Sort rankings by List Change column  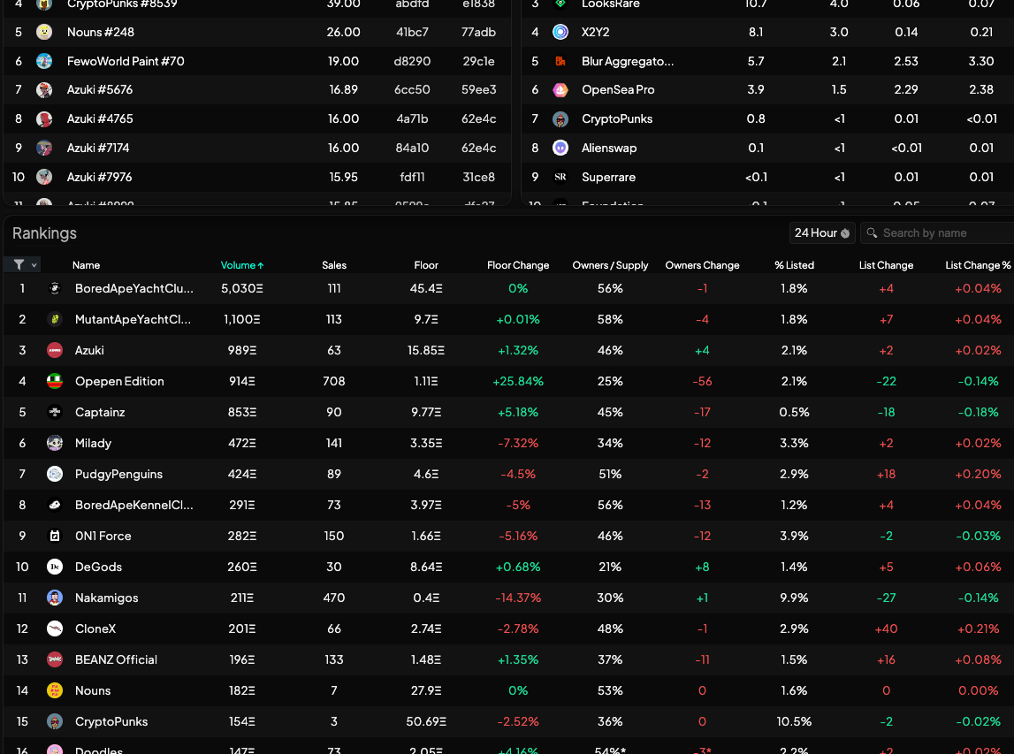tap(886, 265)
